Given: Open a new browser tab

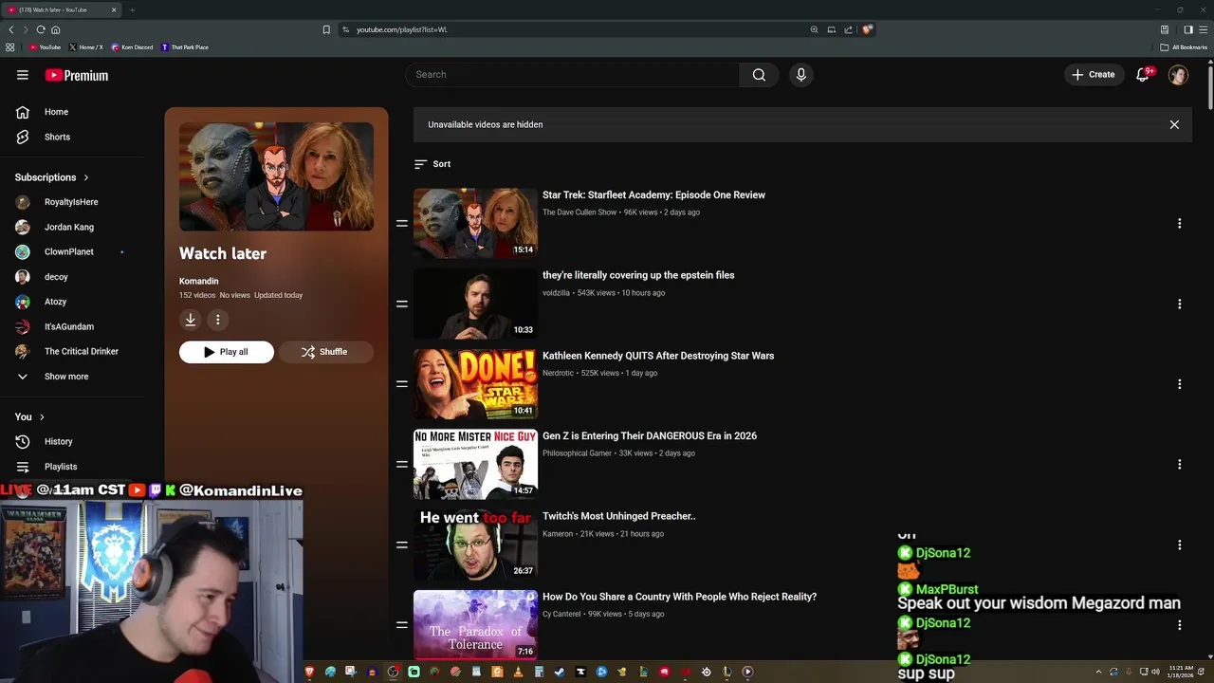Looking at the screenshot, I should [132, 9].
